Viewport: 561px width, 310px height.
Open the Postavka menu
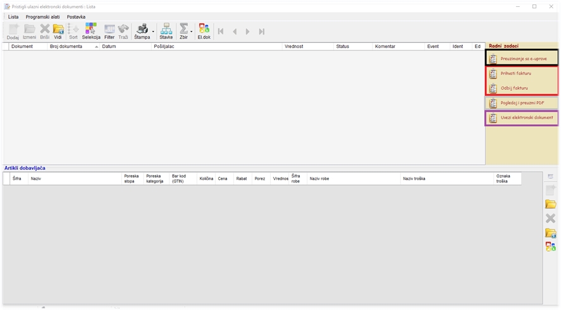tap(76, 17)
